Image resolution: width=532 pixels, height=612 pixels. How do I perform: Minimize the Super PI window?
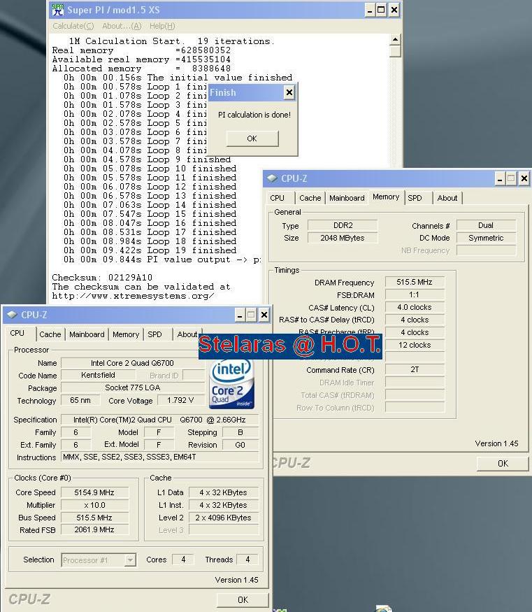369,10
